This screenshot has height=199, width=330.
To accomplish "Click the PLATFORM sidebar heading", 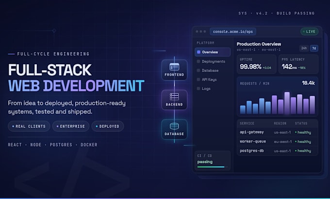I will click(x=205, y=43).
